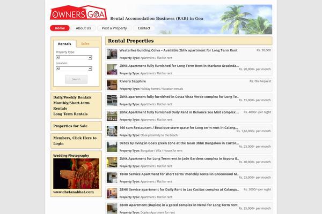Open 2BHK Las Casitas Calangute listing title
The image size is (322, 214).
(x=179, y=189)
